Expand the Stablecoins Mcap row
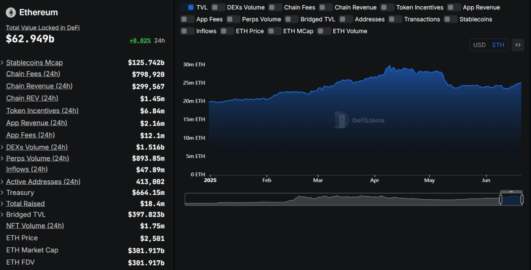This screenshot has width=531, height=270. pos(2,63)
